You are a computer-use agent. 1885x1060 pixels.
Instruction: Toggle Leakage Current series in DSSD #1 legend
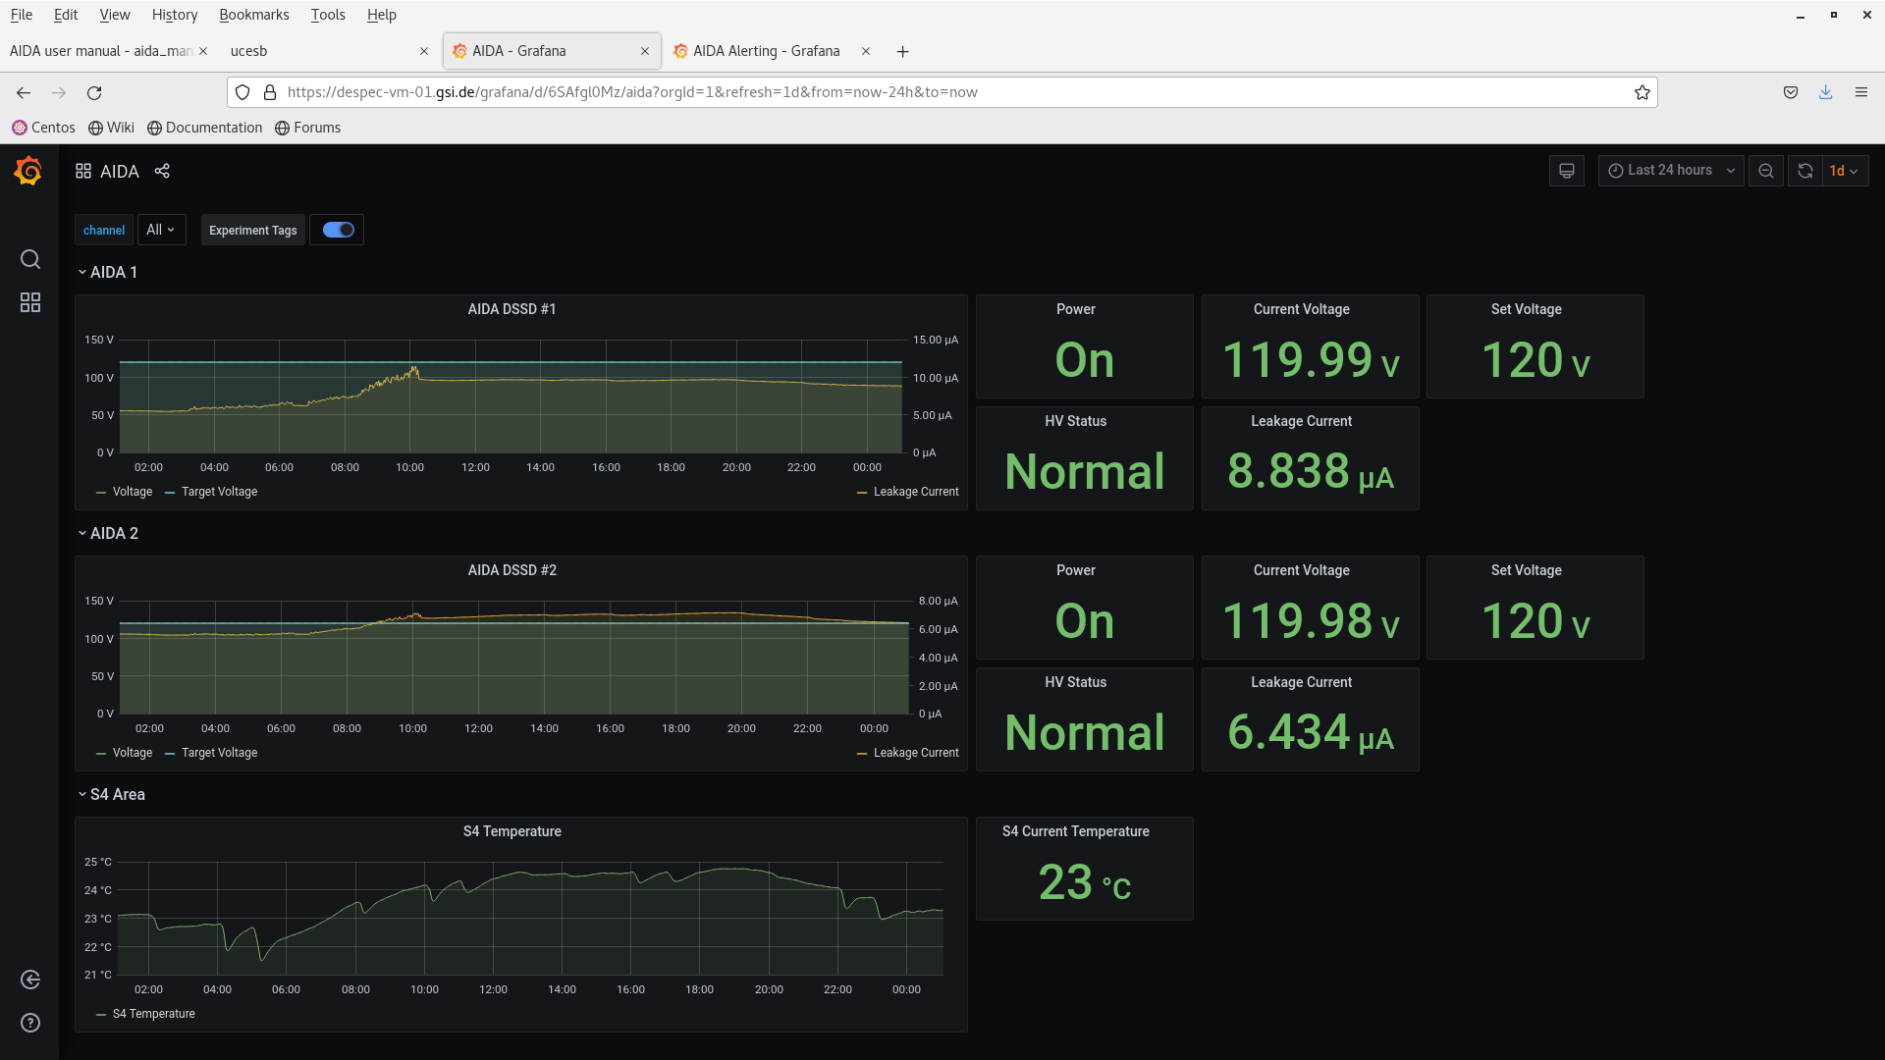click(x=915, y=492)
